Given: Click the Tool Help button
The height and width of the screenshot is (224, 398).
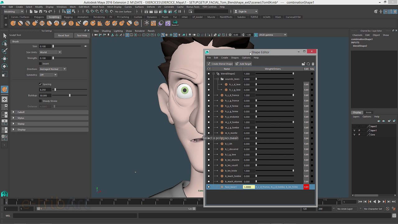Looking at the screenshot, I should 82,35.
